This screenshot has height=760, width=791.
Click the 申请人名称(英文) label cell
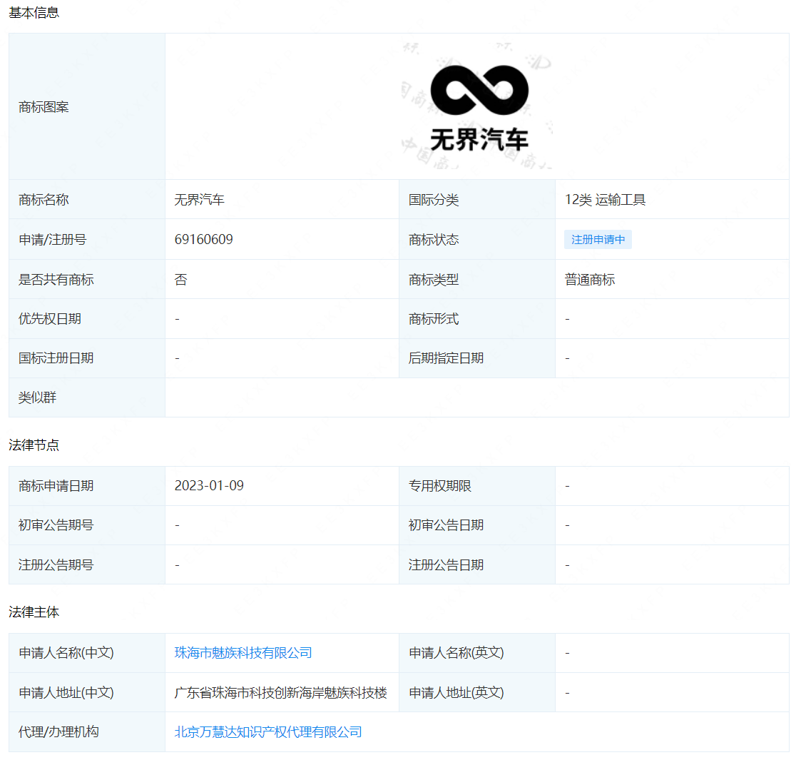point(456,653)
